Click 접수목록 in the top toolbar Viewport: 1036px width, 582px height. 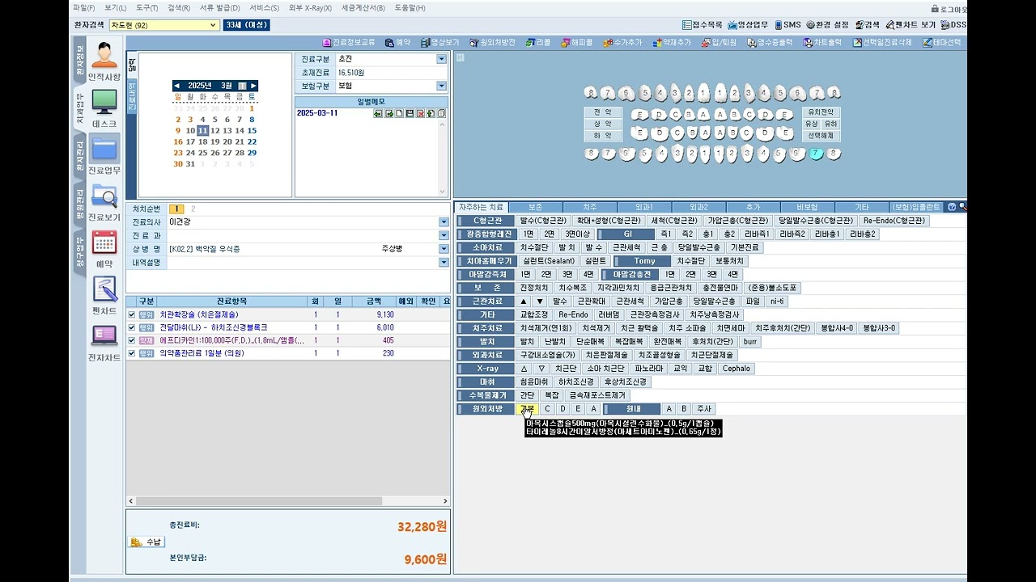click(x=703, y=25)
